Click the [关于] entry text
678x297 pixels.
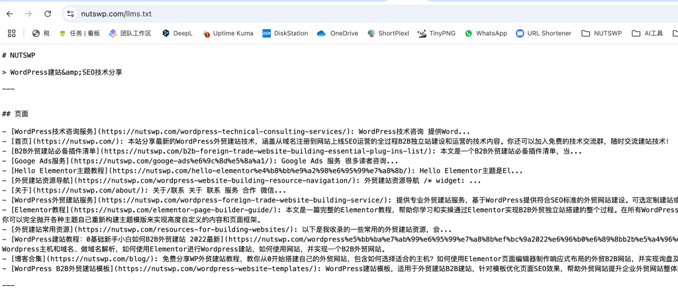[x=22, y=191]
